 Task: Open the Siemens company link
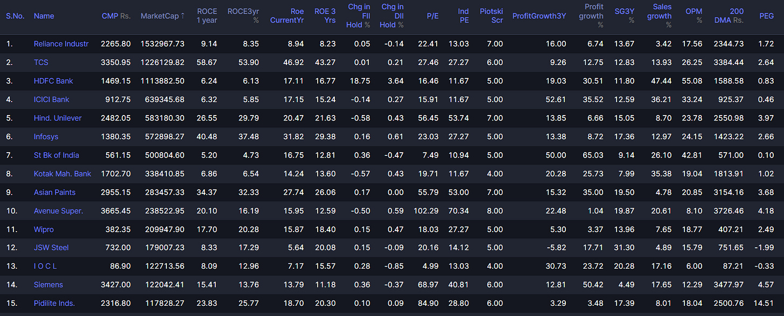coord(48,285)
